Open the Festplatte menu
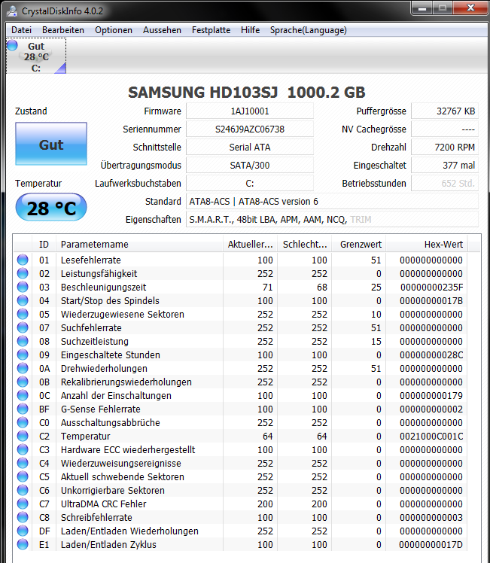Screen dimensions: 490x563 211,30
